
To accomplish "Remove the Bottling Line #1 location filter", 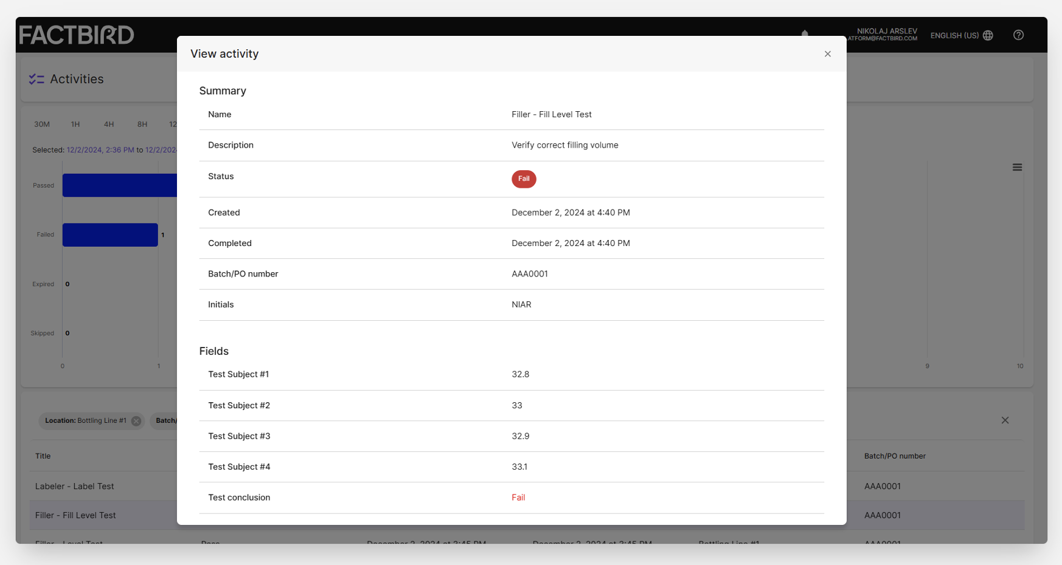I will click(x=136, y=421).
